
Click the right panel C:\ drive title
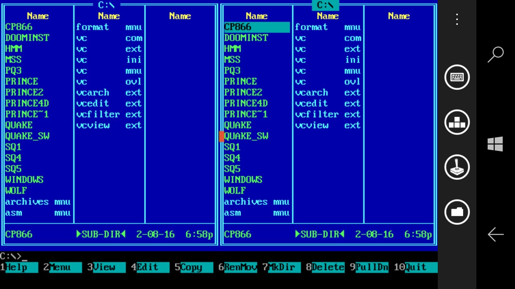[325, 5]
